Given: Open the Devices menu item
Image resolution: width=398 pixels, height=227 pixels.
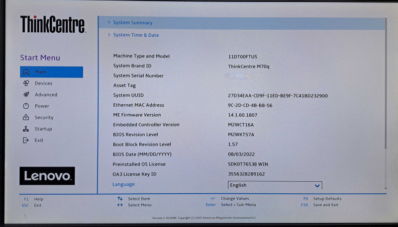Looking at the screenshot, I should click(x=44, y=83).
